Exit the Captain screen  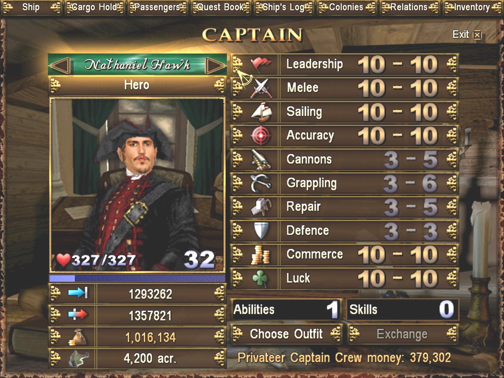point(467,35)
